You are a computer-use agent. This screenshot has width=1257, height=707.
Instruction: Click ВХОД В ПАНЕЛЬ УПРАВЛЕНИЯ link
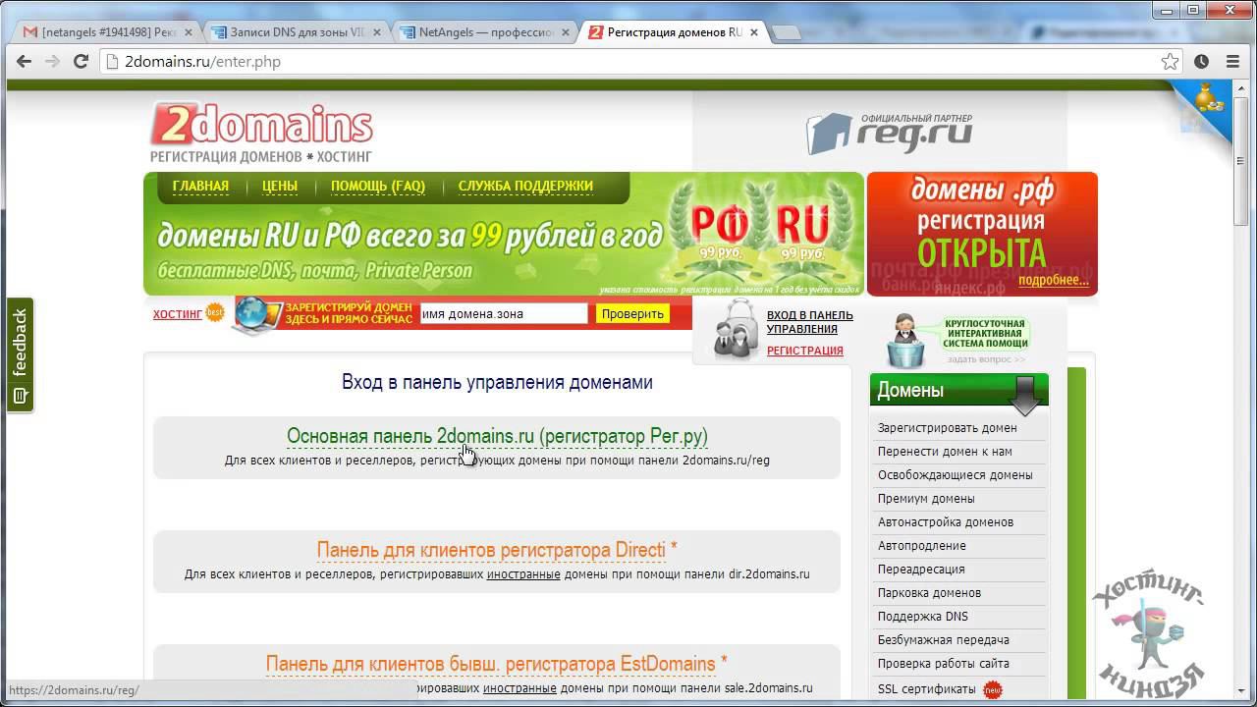tap(810, 322)
